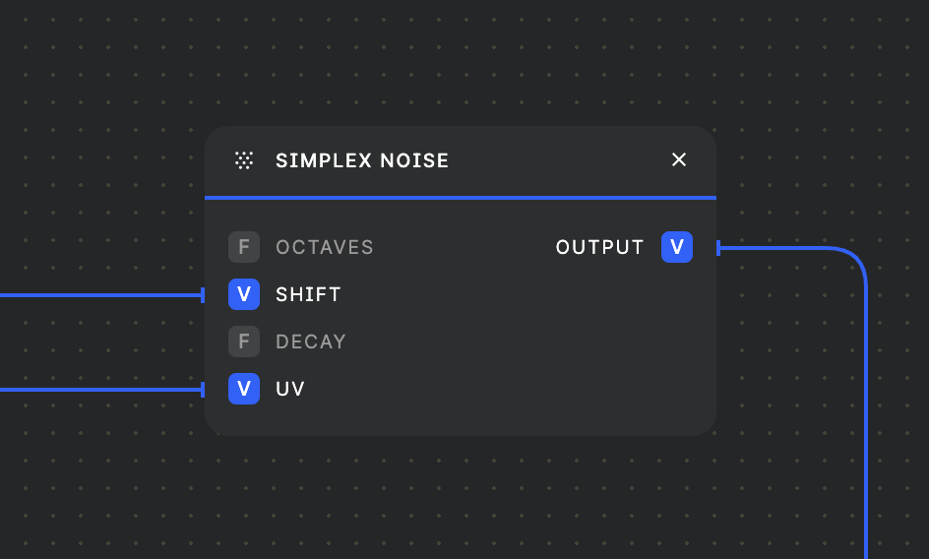Click the V badge next to UV
This screenshot has height=559, width=929.
pos(244,389)
